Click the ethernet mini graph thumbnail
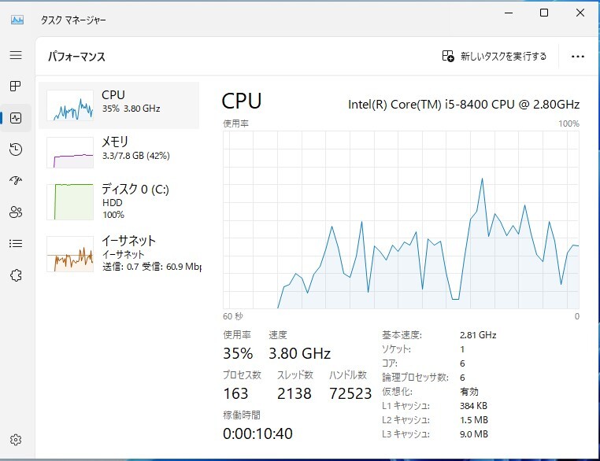 coord(70,254)
